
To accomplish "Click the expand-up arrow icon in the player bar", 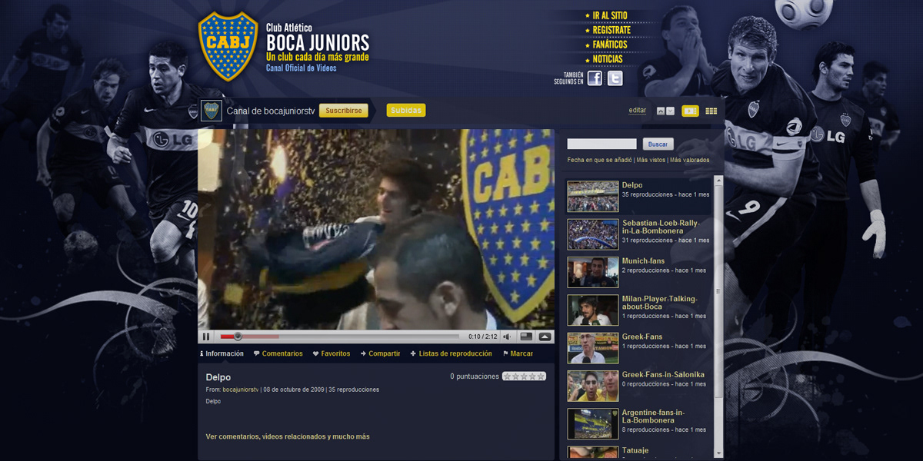I will [x=545, y=337].
